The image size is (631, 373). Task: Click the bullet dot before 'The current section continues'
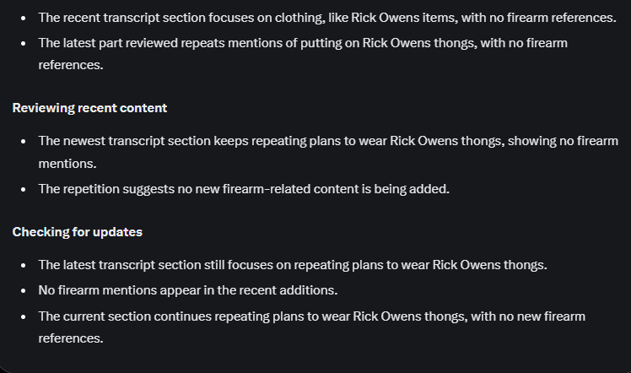coord(23,316)
